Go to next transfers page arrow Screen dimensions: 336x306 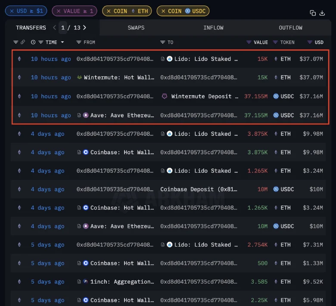84,28
